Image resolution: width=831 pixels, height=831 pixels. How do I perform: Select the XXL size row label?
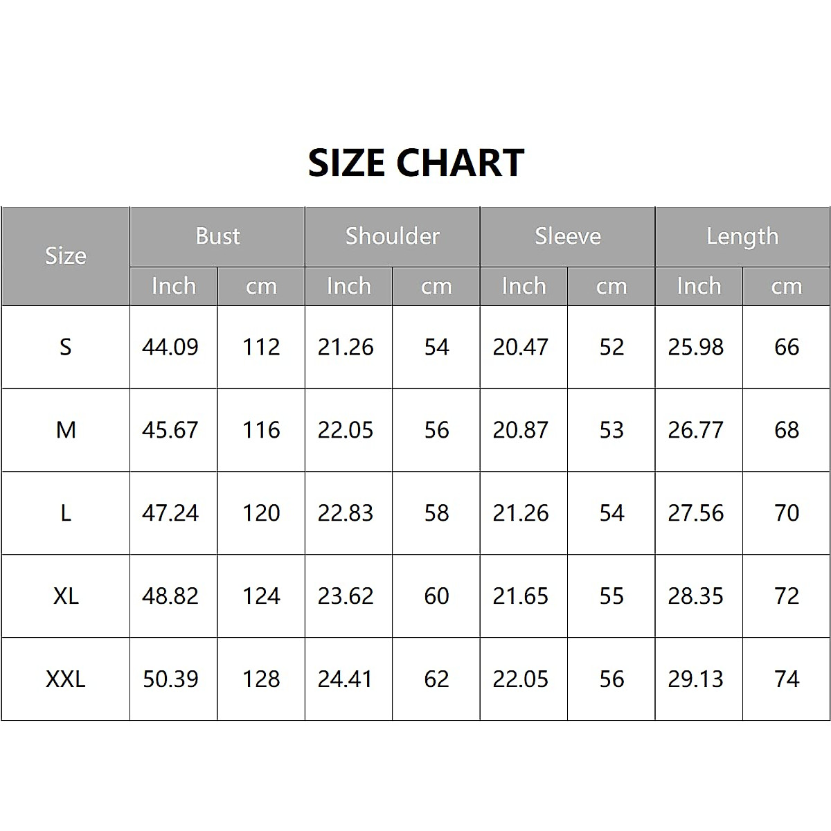(66, 679)
